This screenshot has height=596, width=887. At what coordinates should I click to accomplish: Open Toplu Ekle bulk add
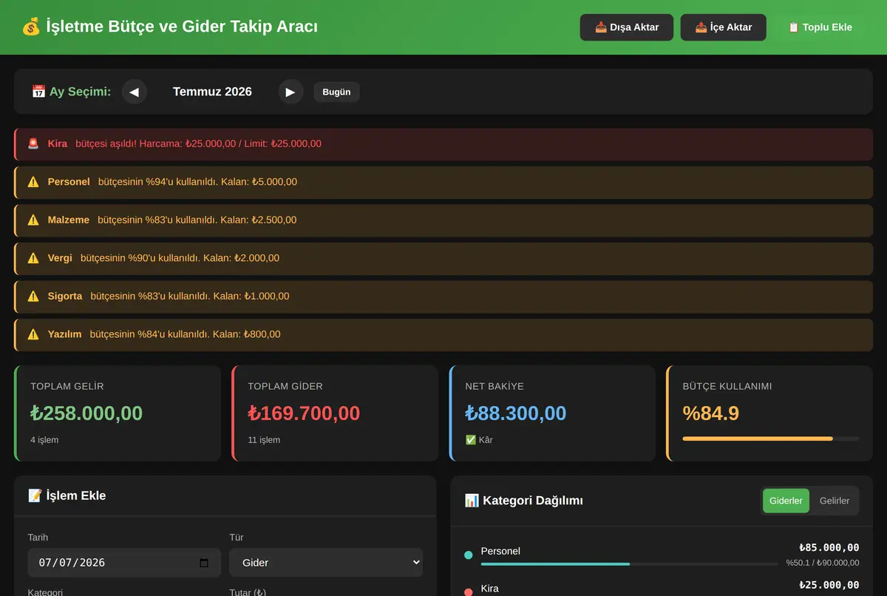[820, 27]
